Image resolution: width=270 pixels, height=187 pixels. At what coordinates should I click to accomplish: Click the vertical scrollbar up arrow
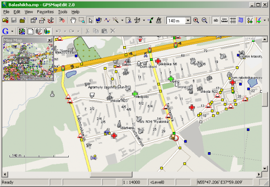(265, 39)
